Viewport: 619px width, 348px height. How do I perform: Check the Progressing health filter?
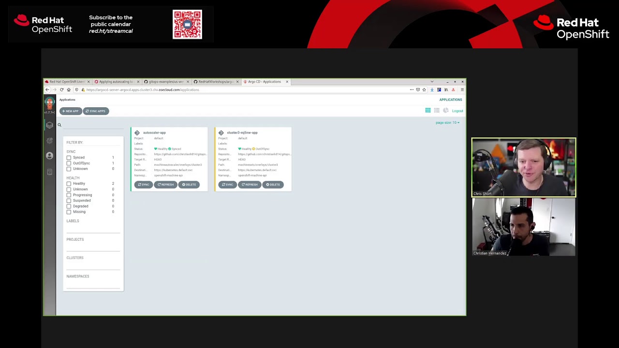point(69,195)
